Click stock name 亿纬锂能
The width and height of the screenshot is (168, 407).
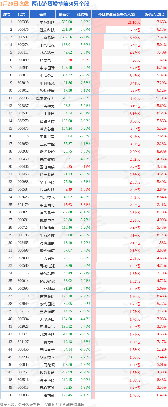pyautogui.click(x=47, y=281)
